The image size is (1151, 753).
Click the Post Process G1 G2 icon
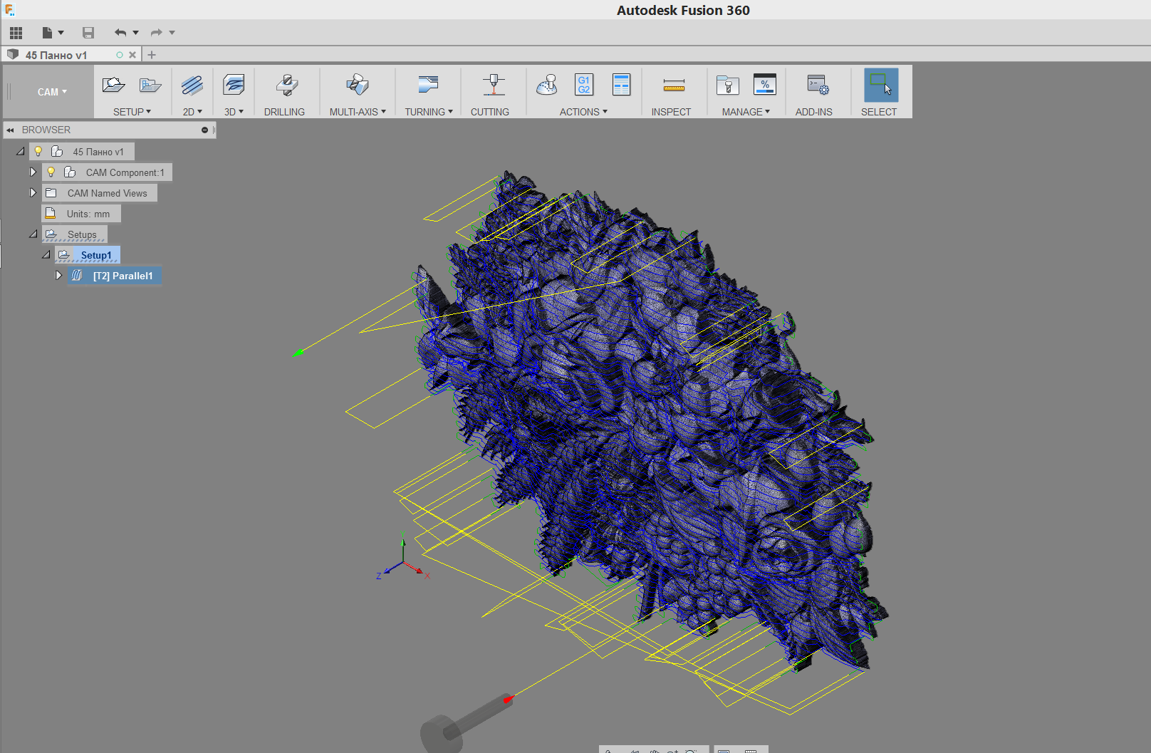[x=584, y=85]
